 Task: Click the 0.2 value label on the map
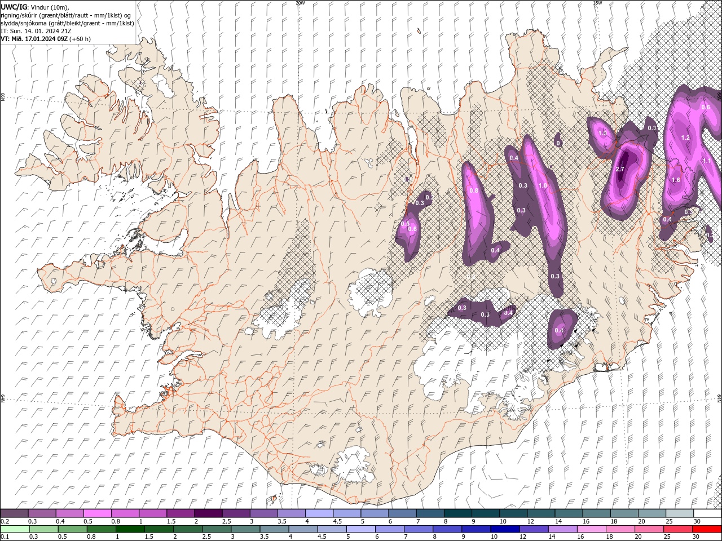tap(429, 197)
